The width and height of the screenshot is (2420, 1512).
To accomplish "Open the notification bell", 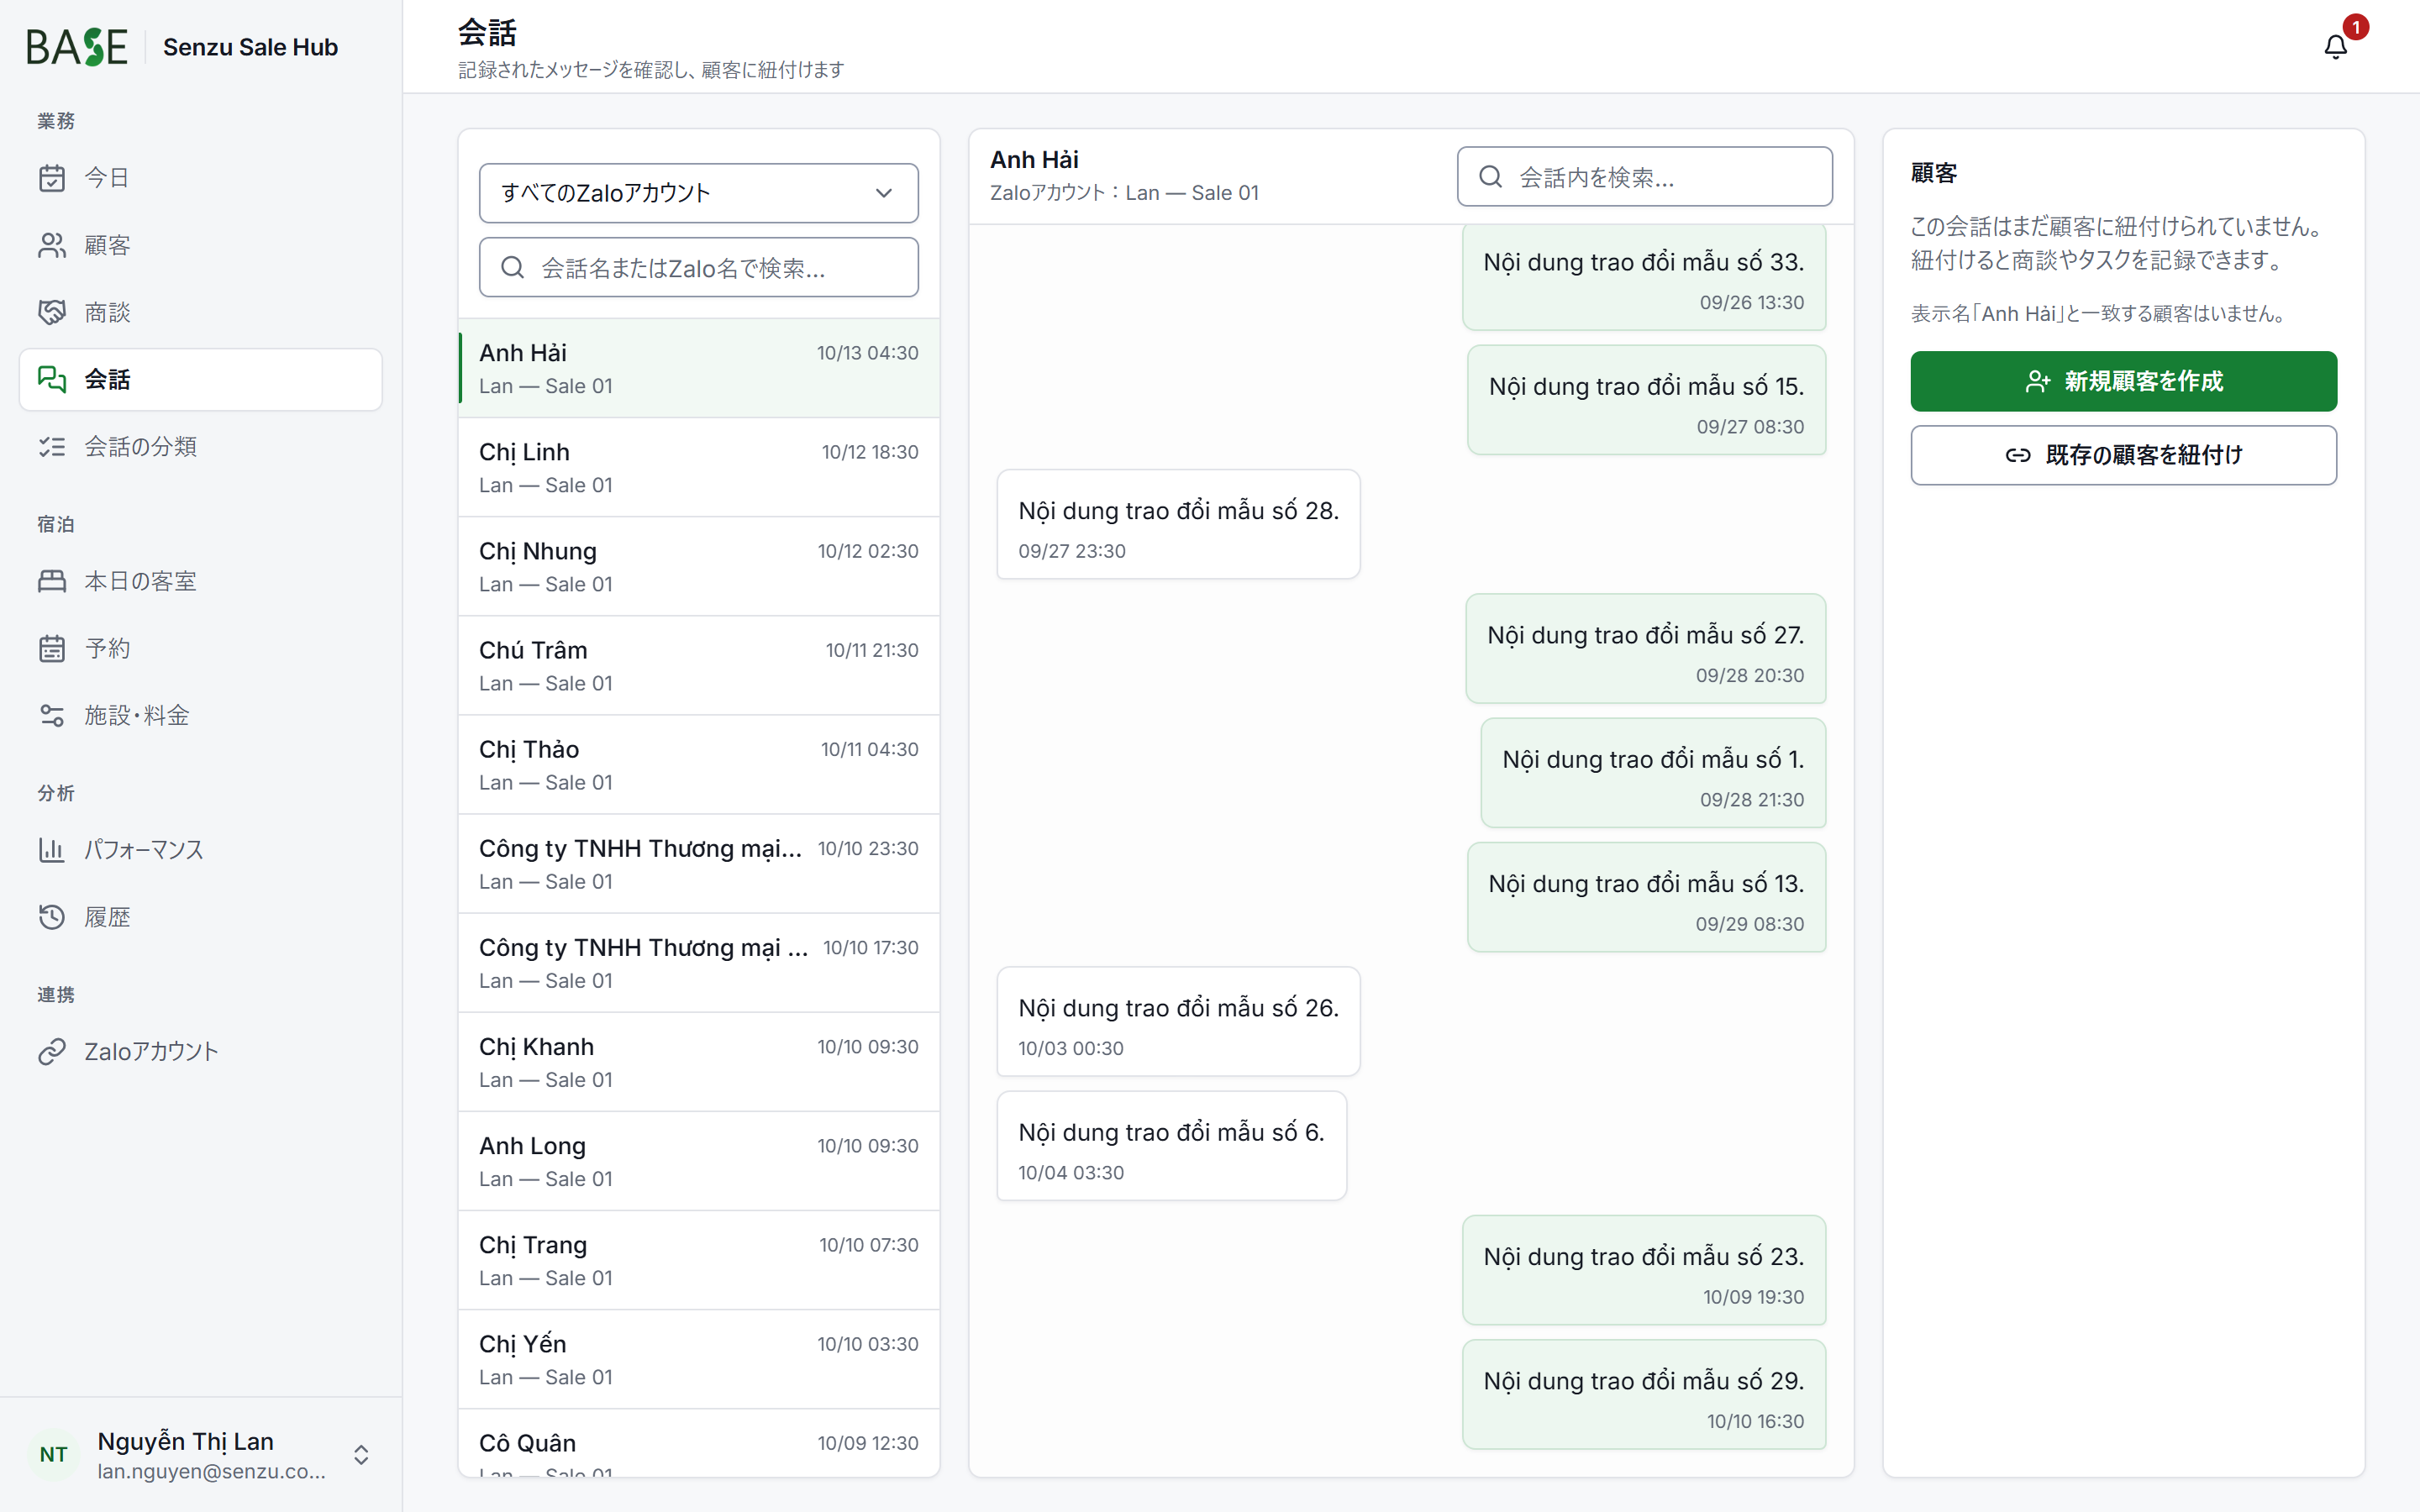I will (x=2335, y=46).
